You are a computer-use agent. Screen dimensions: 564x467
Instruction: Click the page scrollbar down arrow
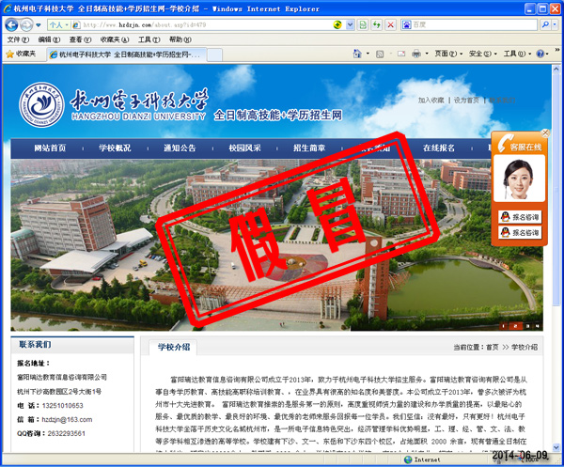pos(556,447)
